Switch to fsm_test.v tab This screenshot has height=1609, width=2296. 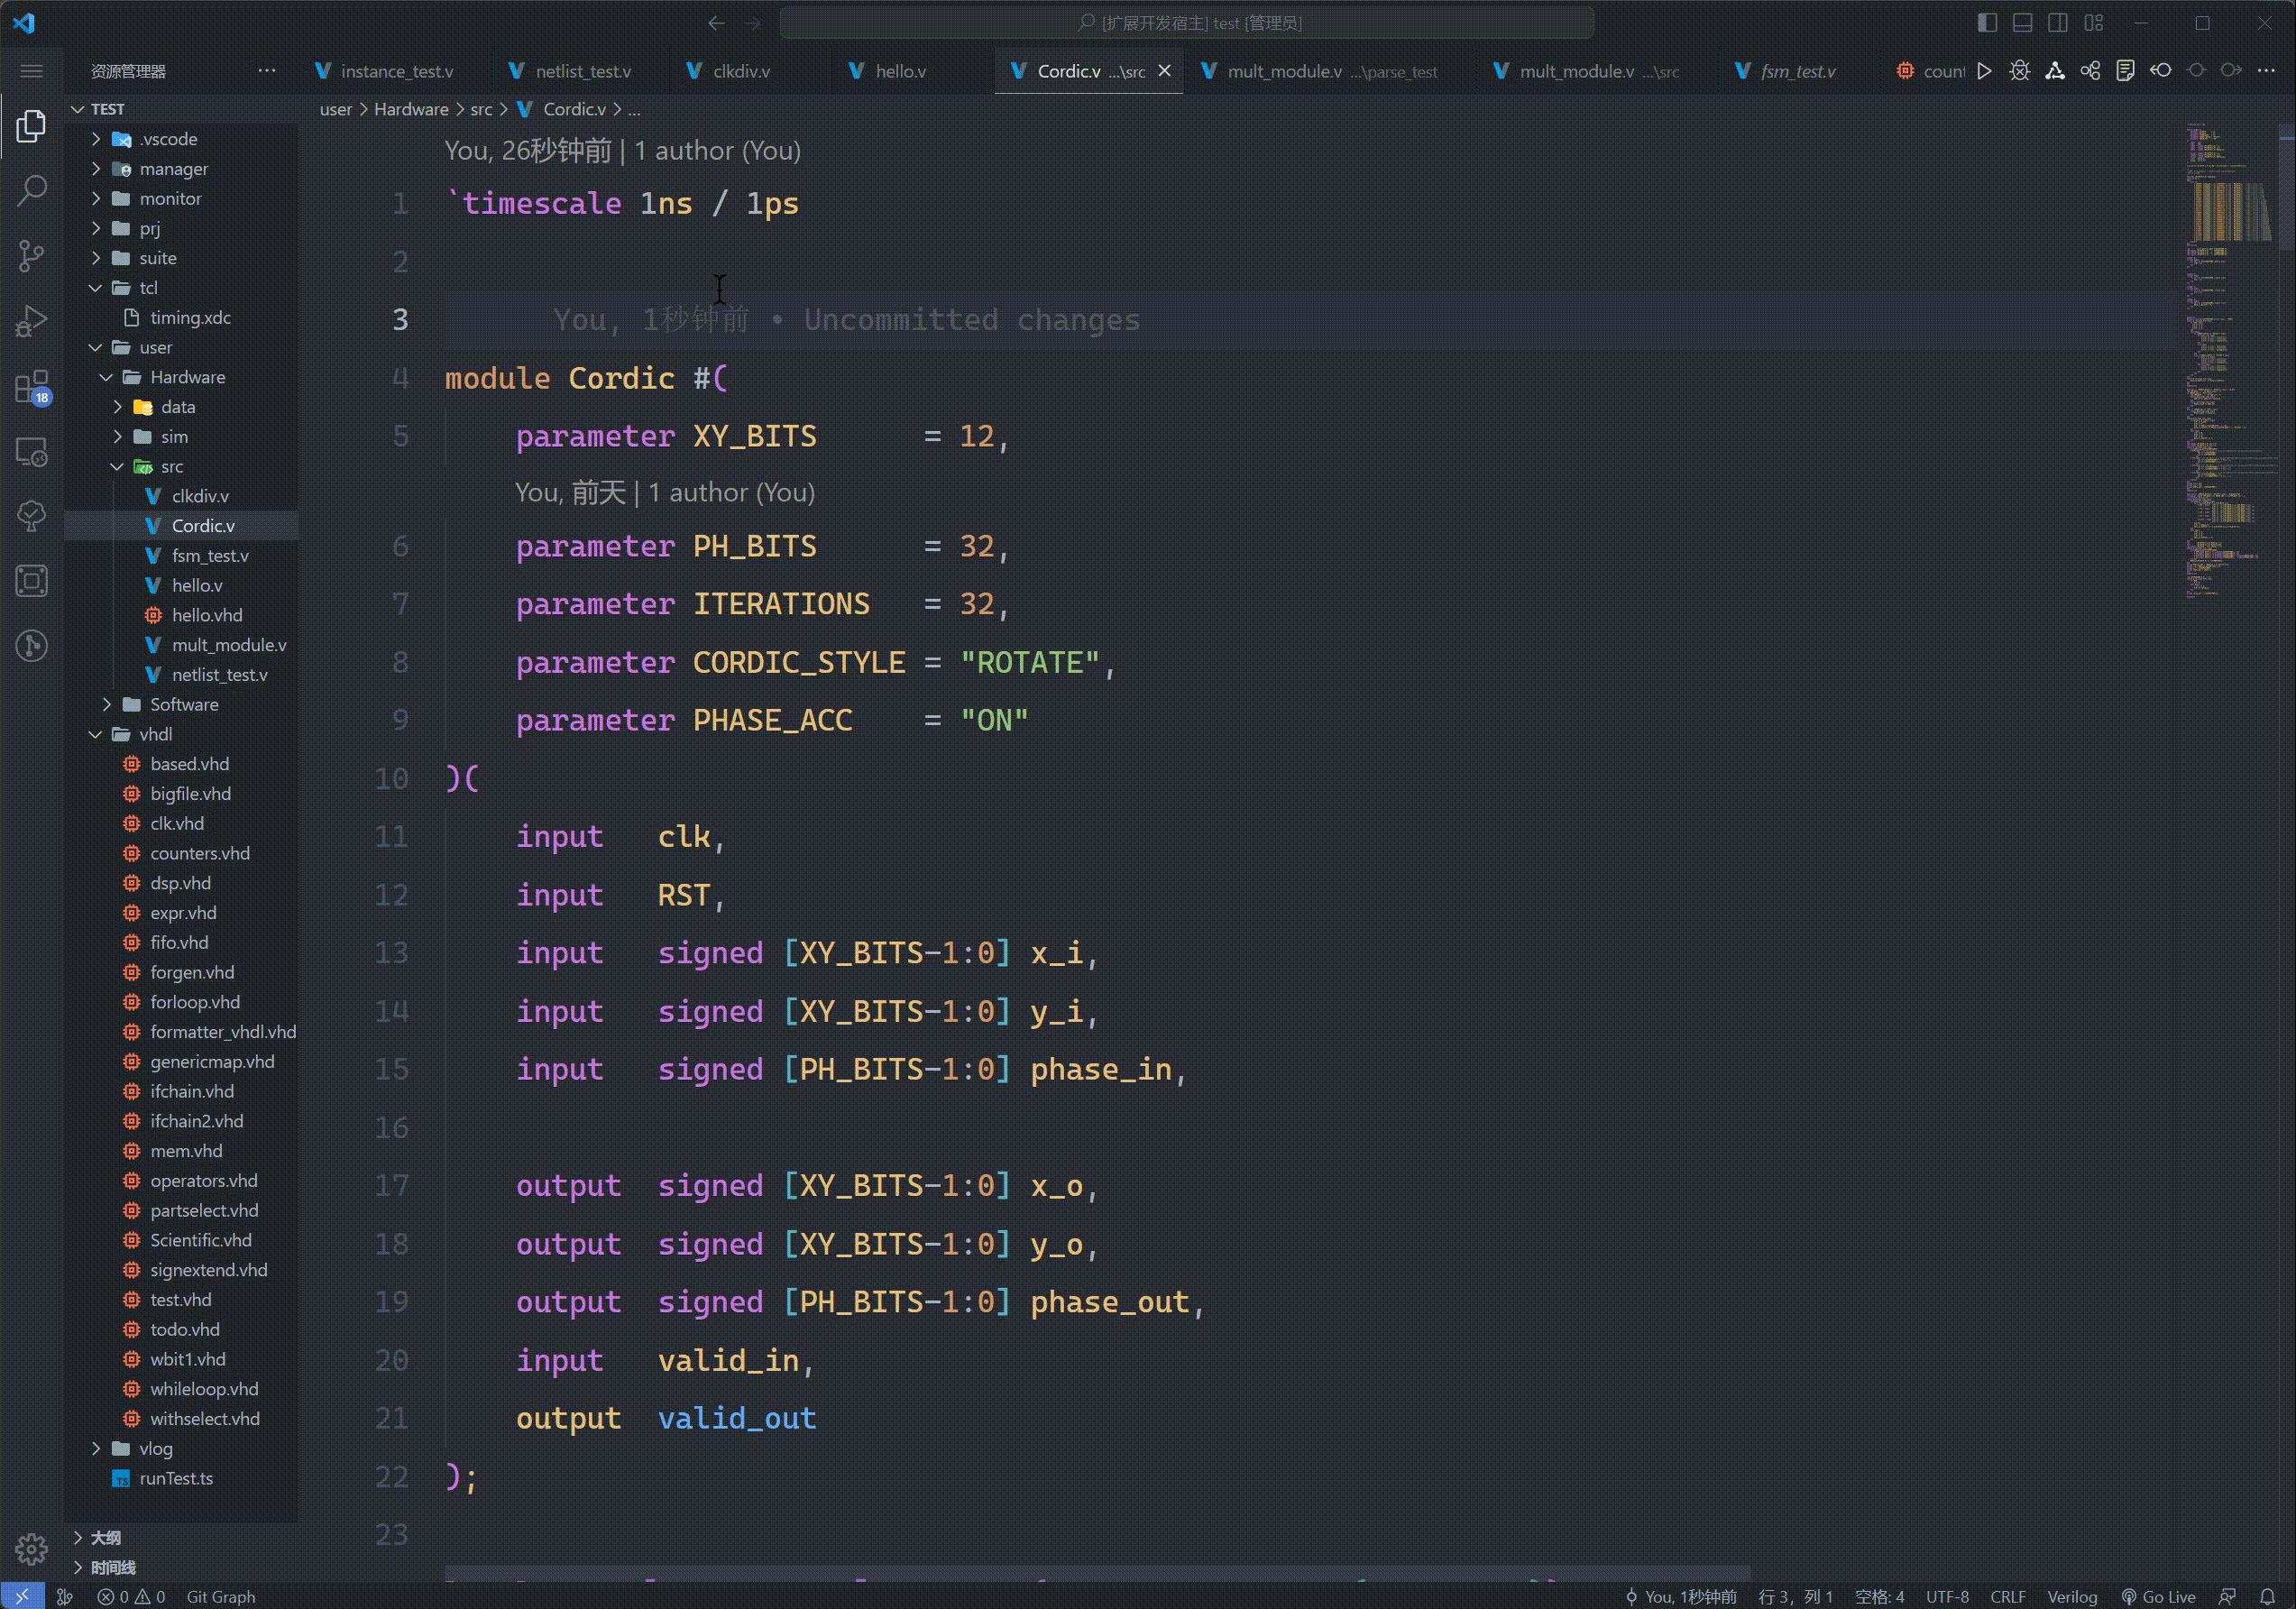(1799, 71)
